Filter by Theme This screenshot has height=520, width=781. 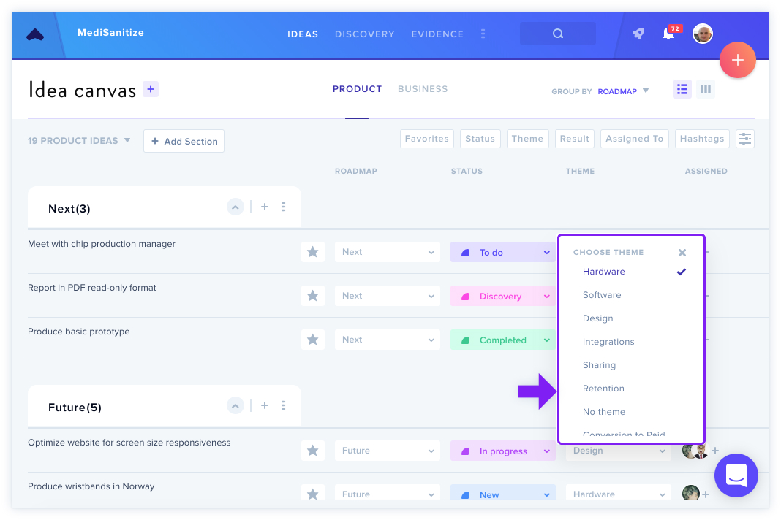pyautogui.click(x=527, y=139)
